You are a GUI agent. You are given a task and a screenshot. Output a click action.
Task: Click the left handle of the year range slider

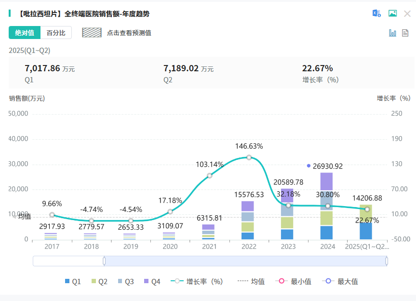click(104, 261)
